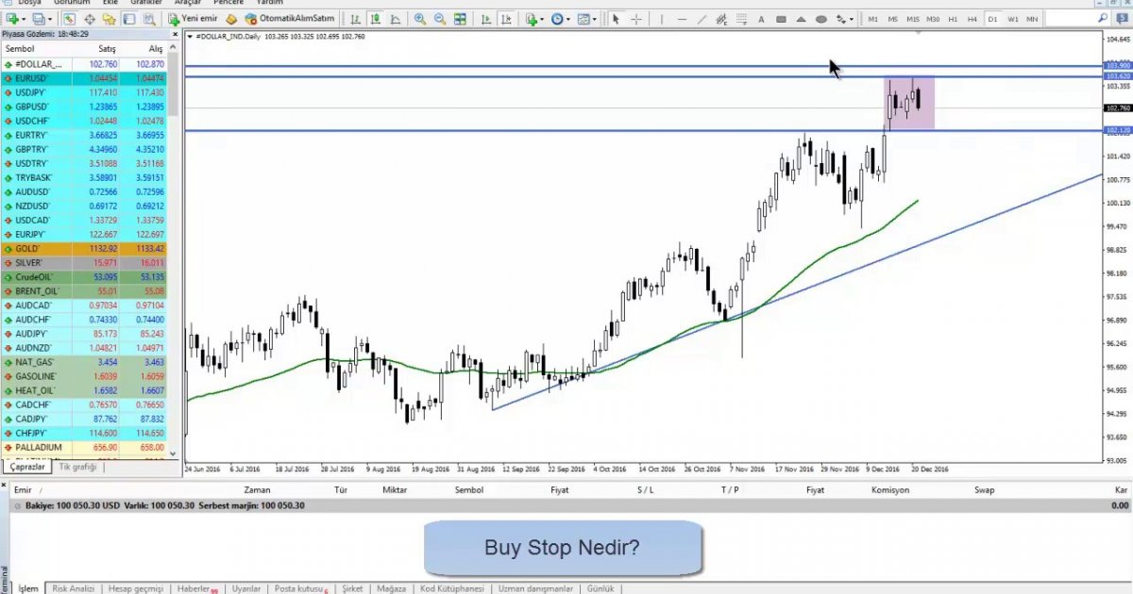Open the chat bubble icon at top right

point(1120,19)
